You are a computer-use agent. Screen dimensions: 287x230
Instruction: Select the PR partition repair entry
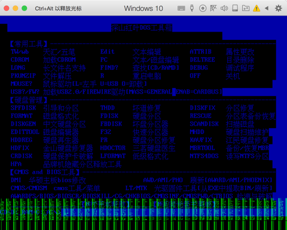click(104, 140)
